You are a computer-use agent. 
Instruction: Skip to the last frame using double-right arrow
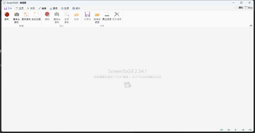pyautogui.click(x=250, y=130)
